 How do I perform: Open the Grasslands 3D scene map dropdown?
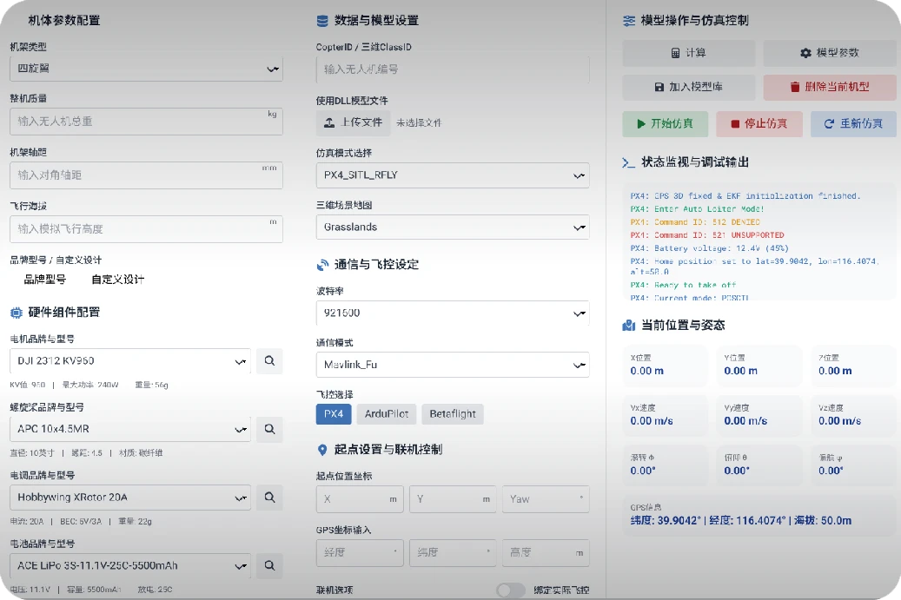tap(452, 227)
